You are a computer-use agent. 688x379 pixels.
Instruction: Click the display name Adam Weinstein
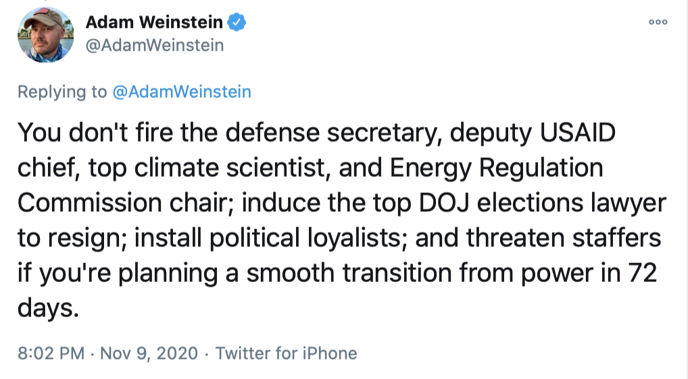pos(154,22)
